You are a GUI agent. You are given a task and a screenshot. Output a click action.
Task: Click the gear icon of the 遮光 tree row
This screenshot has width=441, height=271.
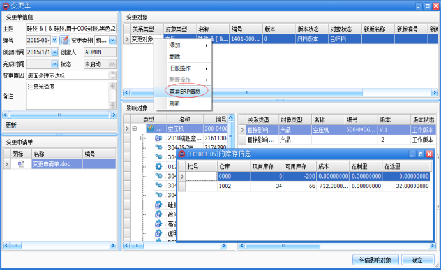159,214
